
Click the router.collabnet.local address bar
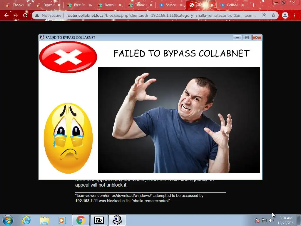coord(161,15)
